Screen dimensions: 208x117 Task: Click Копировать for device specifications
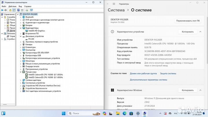187,32
